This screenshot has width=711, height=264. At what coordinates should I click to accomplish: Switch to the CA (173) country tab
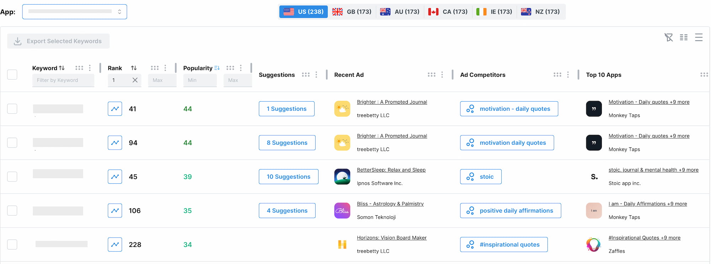[x=448, y=12]
